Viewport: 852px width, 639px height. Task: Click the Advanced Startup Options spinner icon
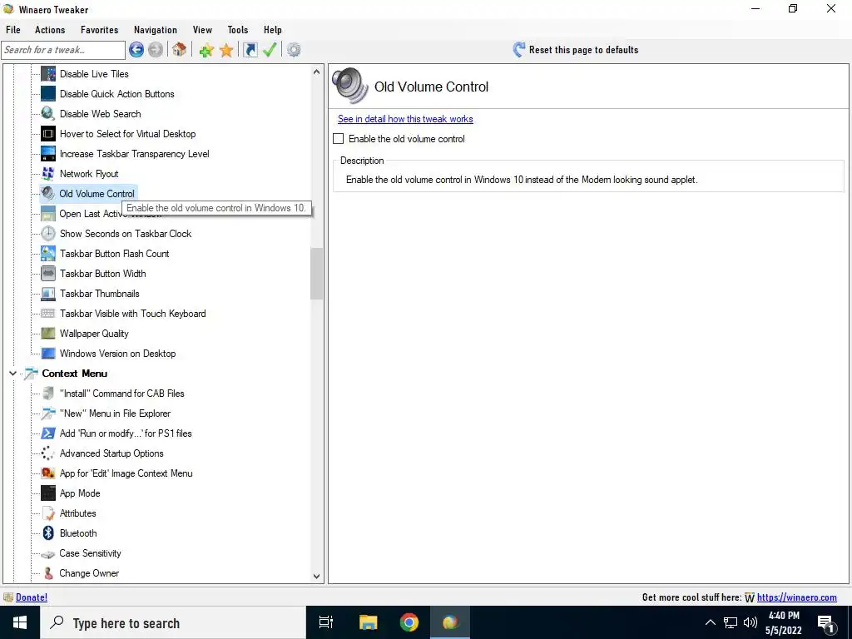pos(47,453)
